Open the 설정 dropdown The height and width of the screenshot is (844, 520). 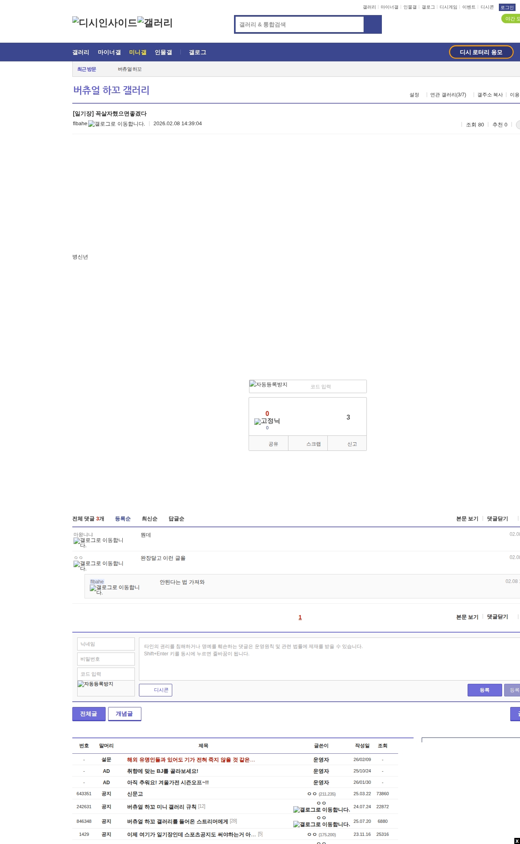pos(414,95)
